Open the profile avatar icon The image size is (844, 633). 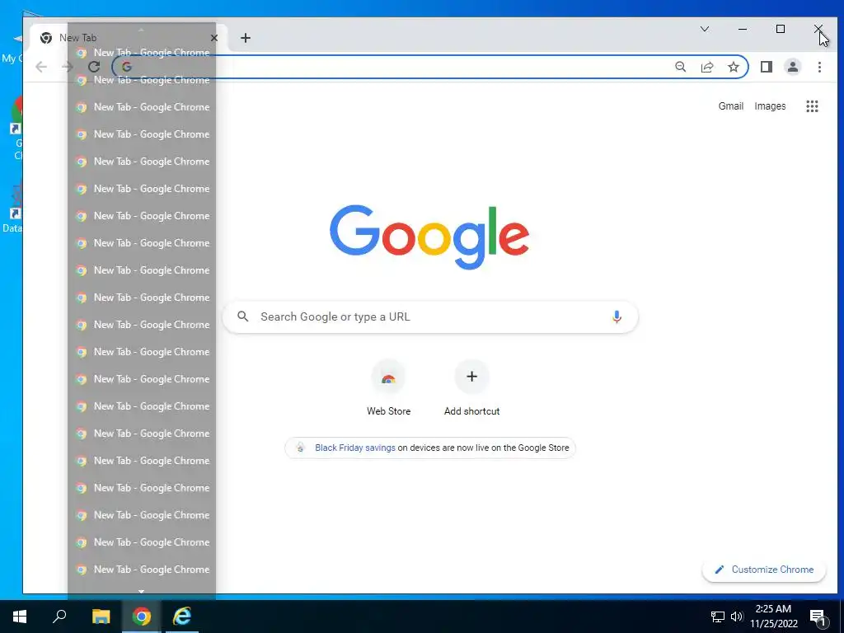point(793,67)
